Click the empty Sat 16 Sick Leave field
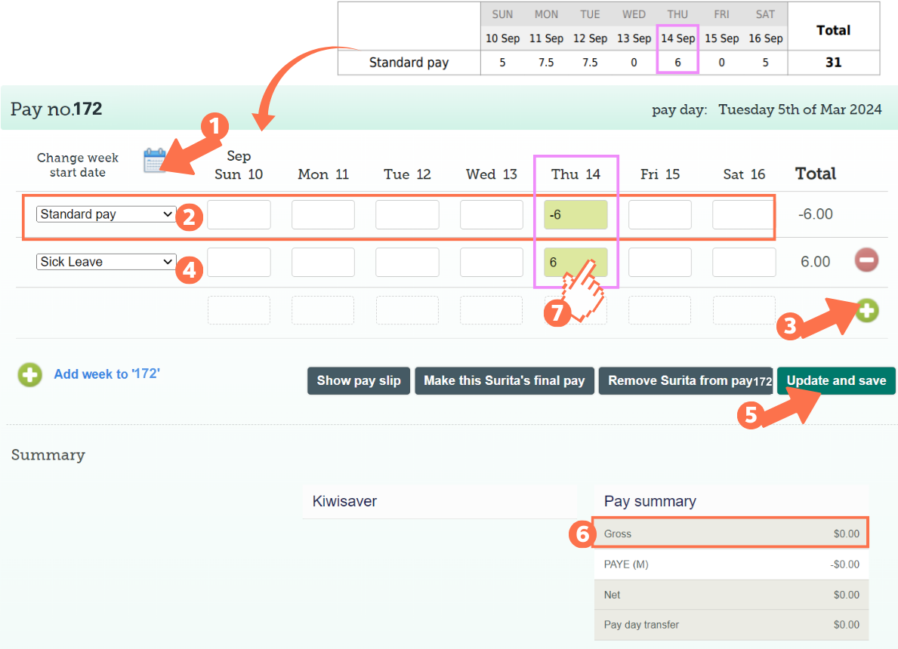The width and height of the screenshot is (898, 649). pyautogui.click(x=744, y=261)
